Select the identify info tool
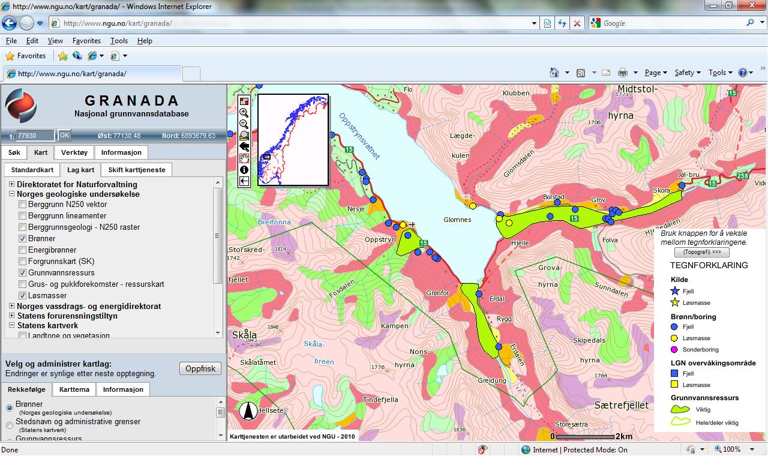This screenshot has width=768, height=456. point(244,170)
